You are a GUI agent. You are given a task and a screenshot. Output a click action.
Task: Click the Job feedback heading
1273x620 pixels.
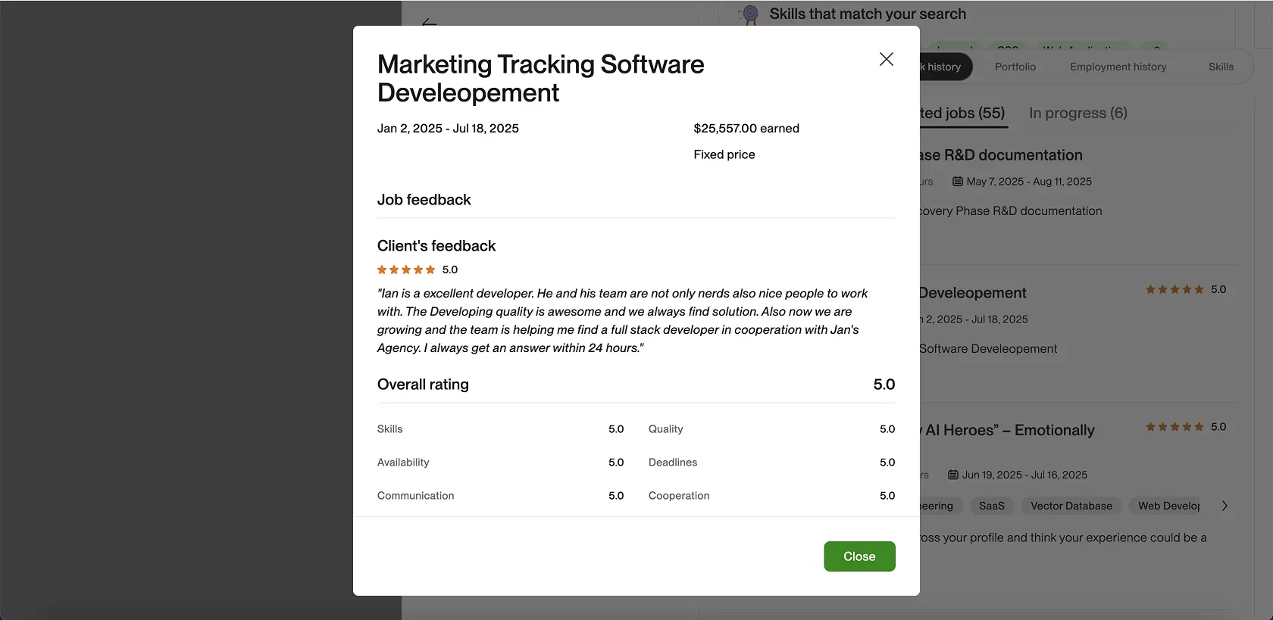424,200
